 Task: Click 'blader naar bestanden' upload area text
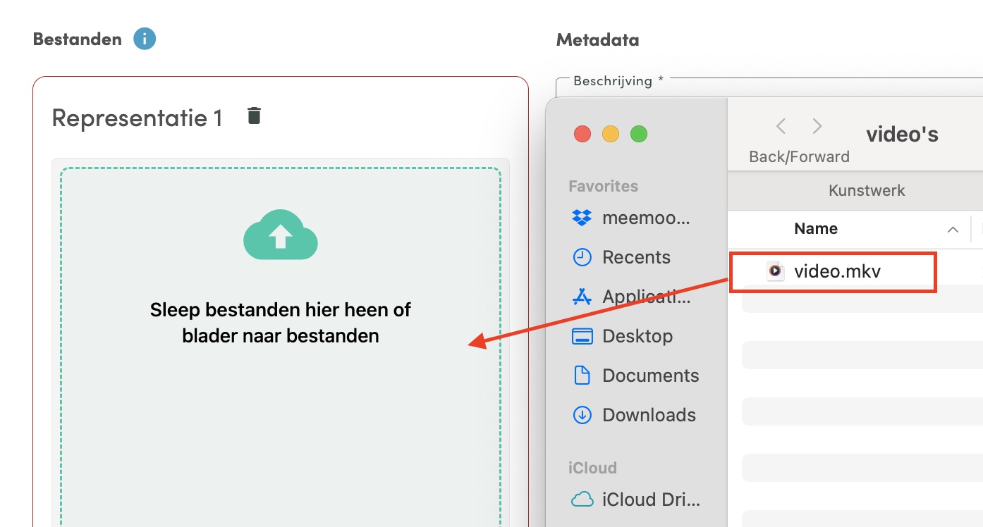click(x=281, y=336)
